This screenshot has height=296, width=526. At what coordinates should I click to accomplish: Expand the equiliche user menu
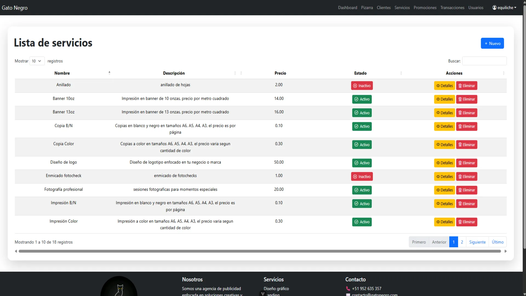(x=504, y=8)
